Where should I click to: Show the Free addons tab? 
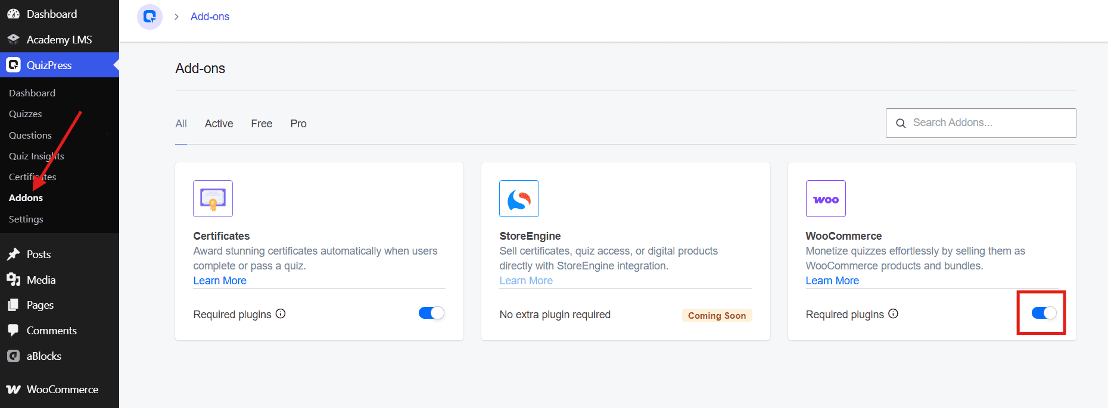pos(262,124)
